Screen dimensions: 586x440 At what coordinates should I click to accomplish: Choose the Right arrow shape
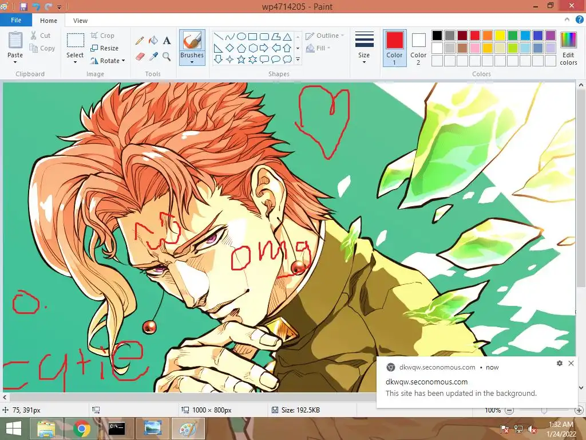264,48
